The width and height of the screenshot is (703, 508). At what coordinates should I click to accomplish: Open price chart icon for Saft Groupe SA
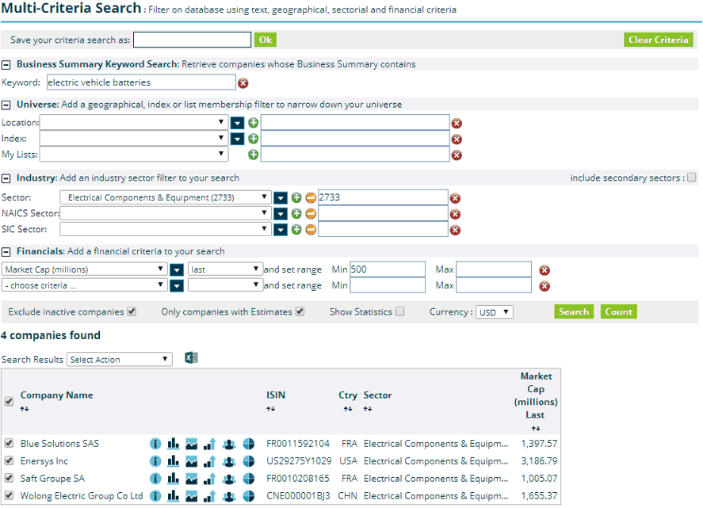point(192,479)
